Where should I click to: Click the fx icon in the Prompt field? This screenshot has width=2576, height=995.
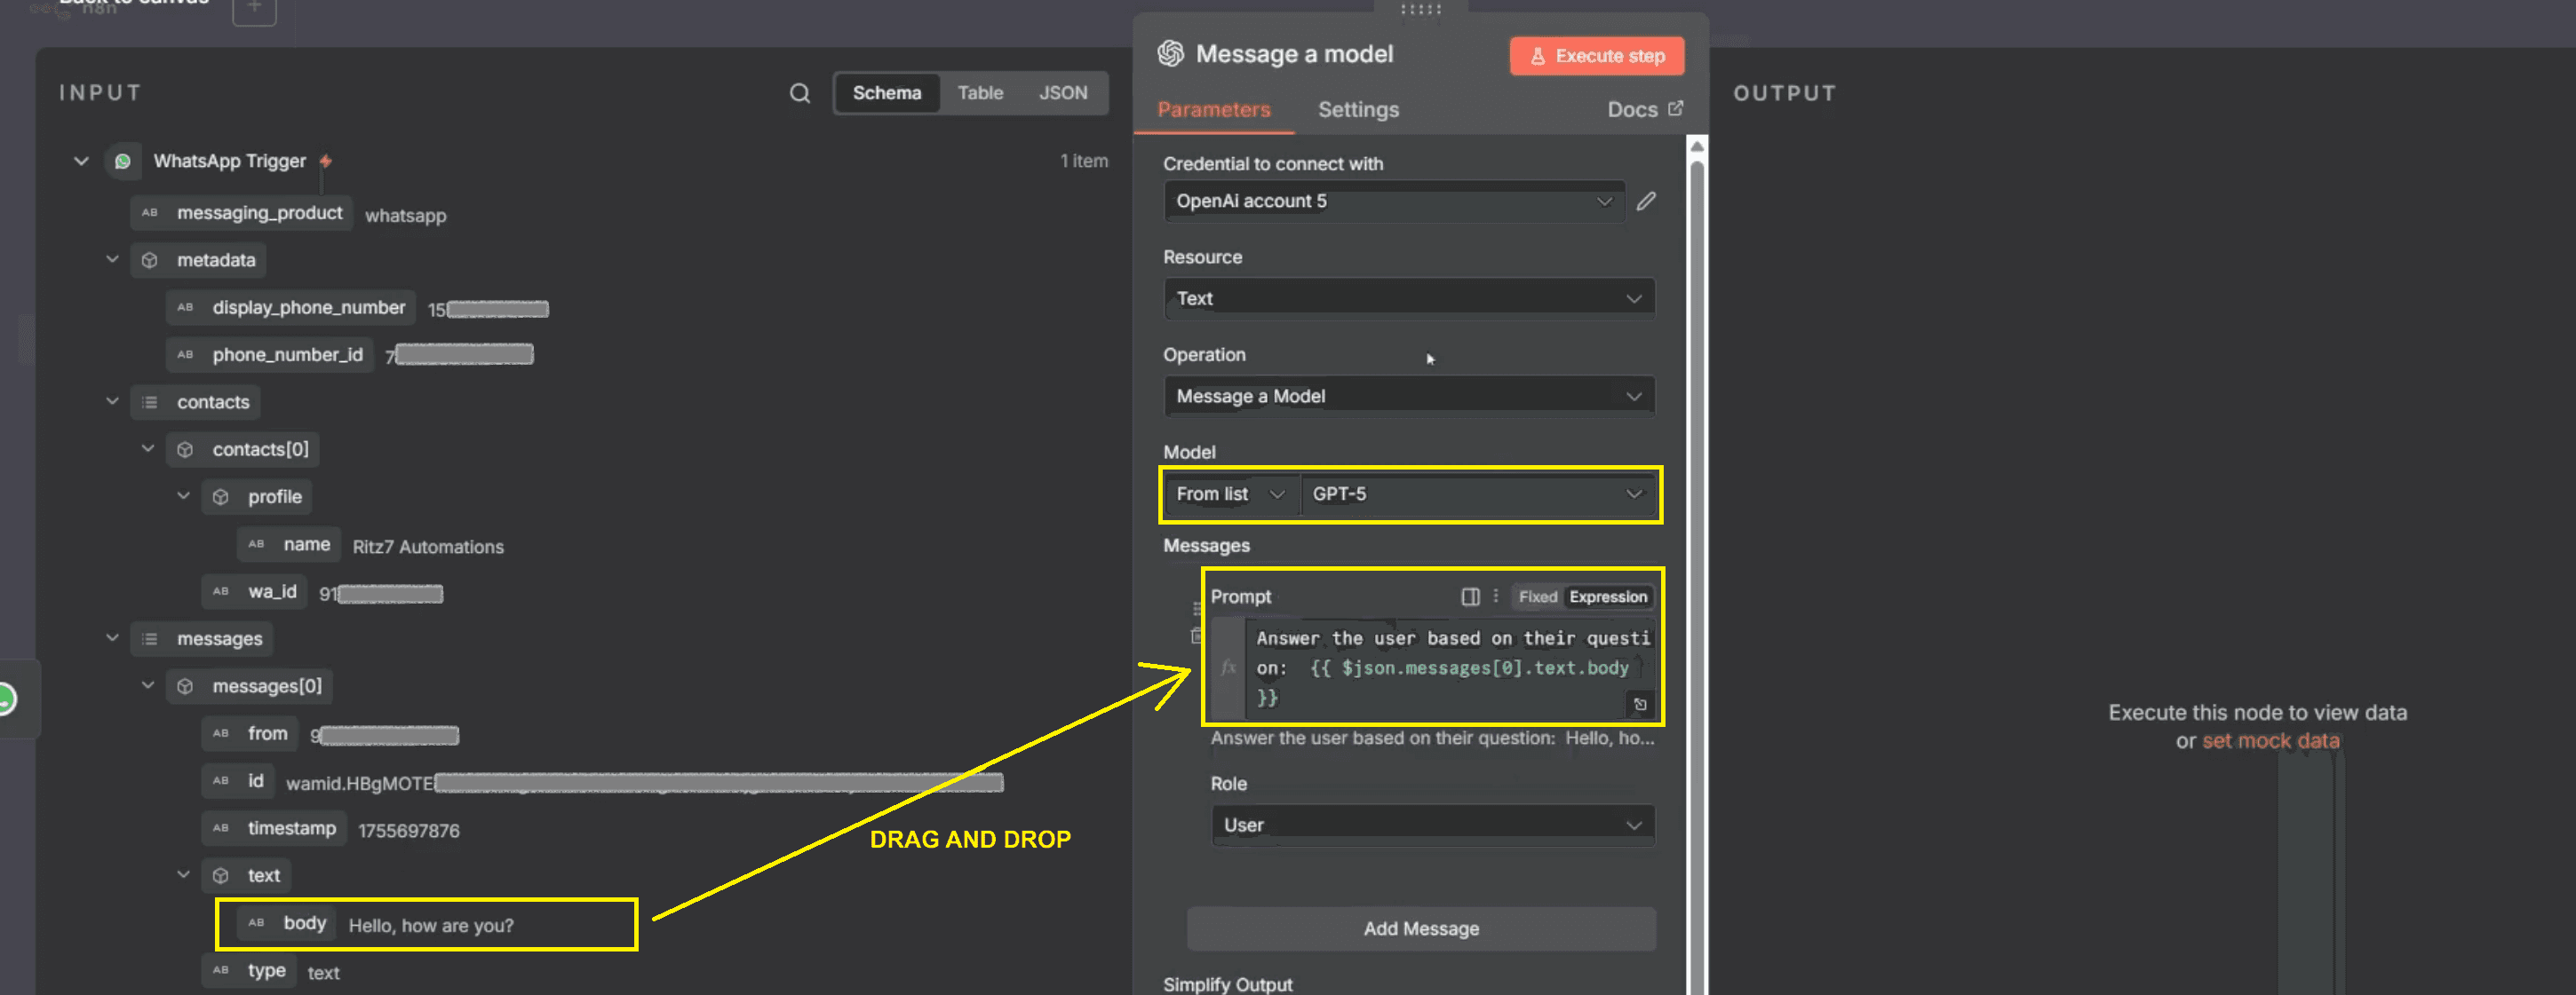pyautogui.click(x=1228, y=667)
